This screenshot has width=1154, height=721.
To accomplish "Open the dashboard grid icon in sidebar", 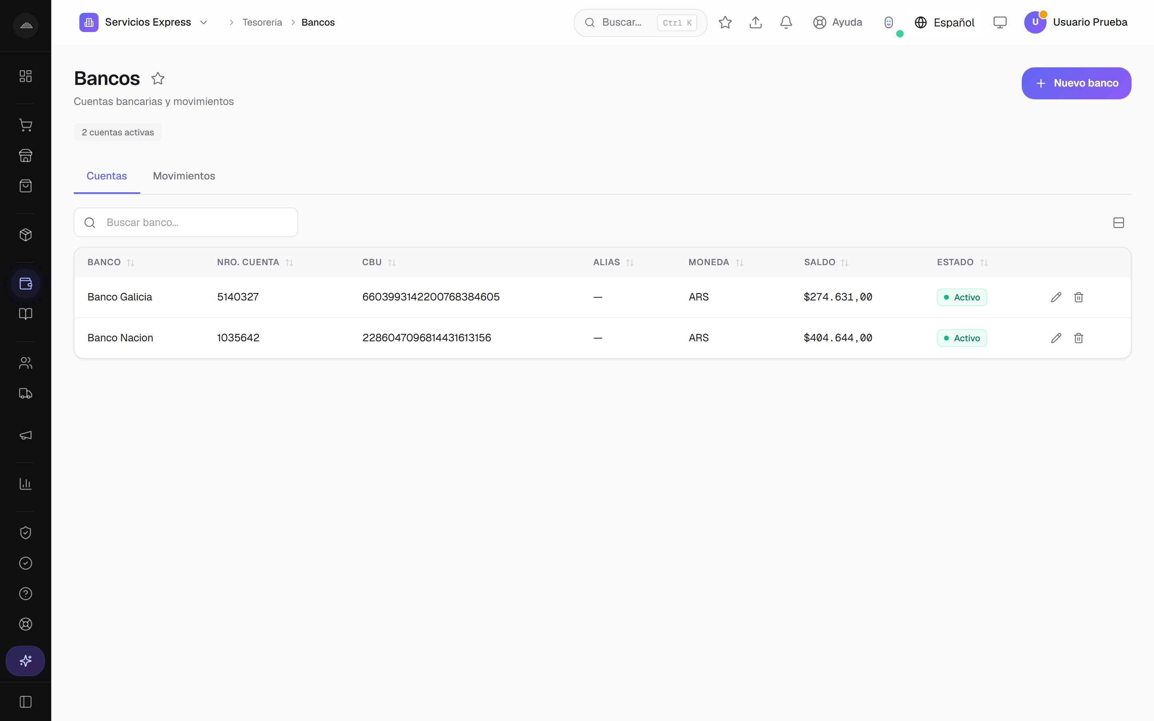I will [x=25, y=76].
